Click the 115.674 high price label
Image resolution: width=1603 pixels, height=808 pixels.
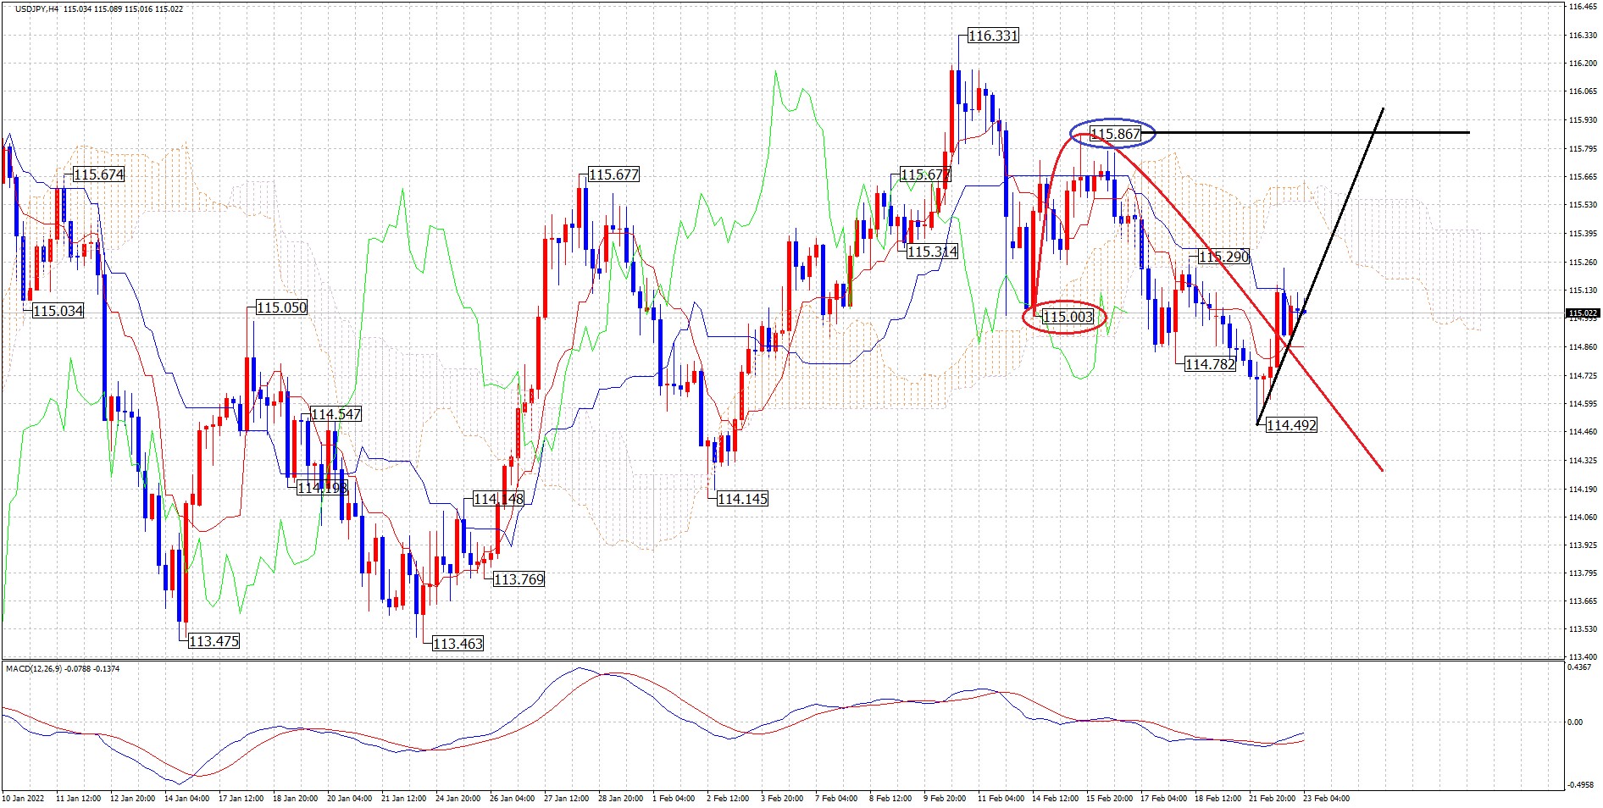click(x=98, y=174)
